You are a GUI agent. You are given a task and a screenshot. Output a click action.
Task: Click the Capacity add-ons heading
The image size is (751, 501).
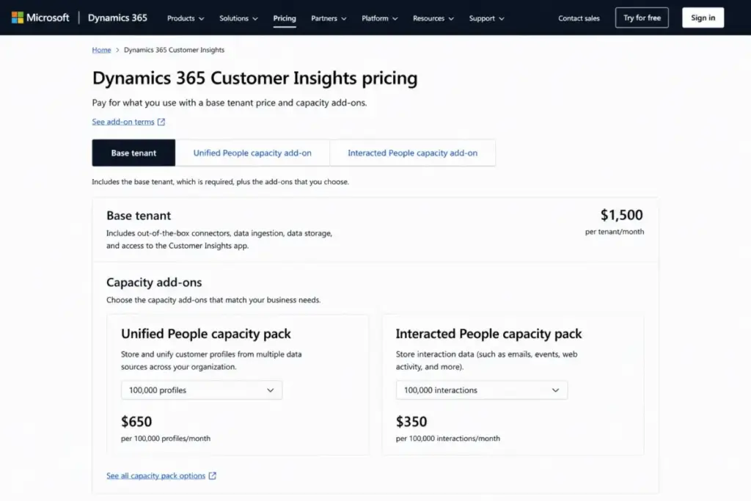click(154, 282)
